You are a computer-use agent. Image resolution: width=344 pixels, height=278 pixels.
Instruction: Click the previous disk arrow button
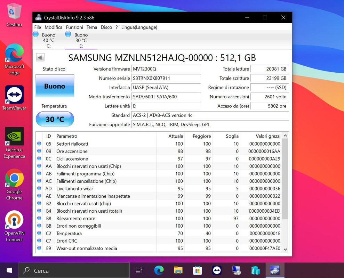click(x=40, y=57)
